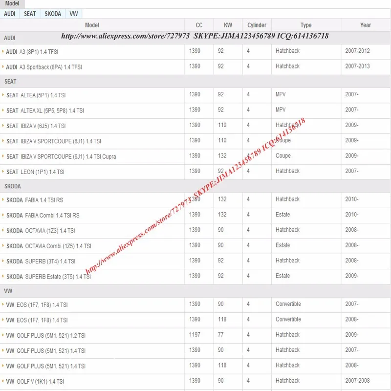Click Estate type in SKODA FABIA Combi row
The image size is (391, 391).
point(283,215)
